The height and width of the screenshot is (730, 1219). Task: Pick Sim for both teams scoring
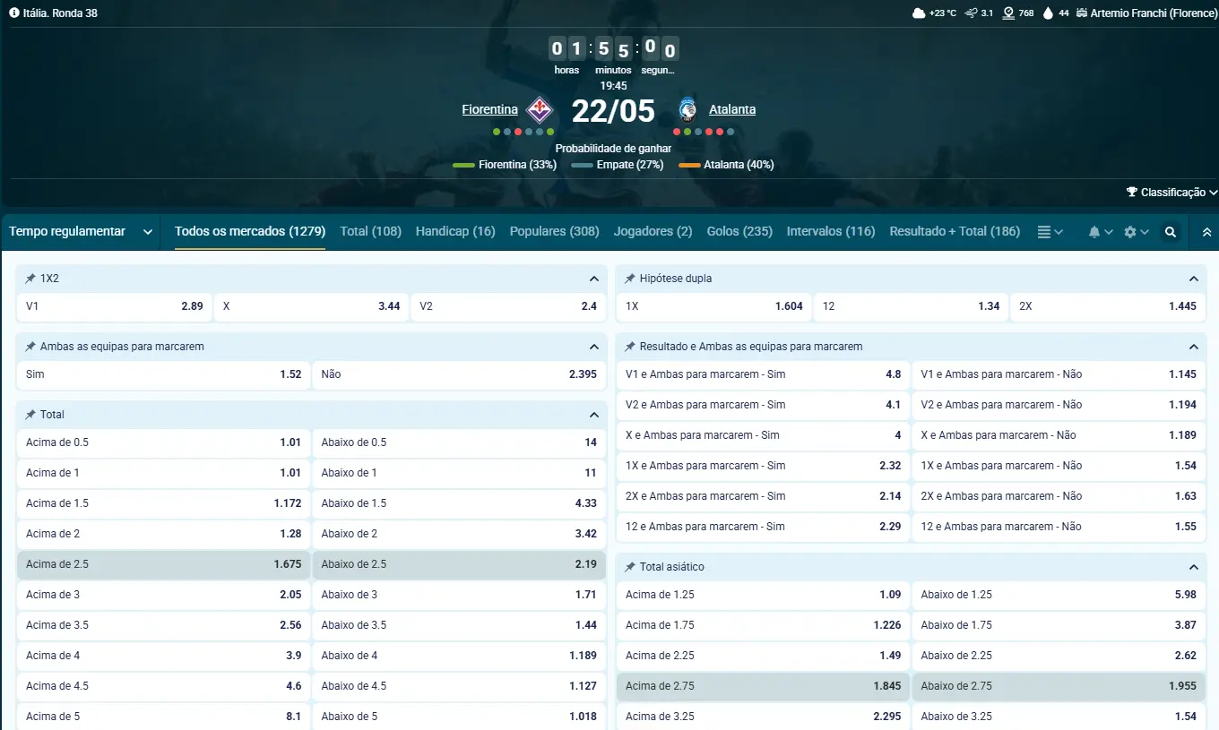tap(164, 374)
